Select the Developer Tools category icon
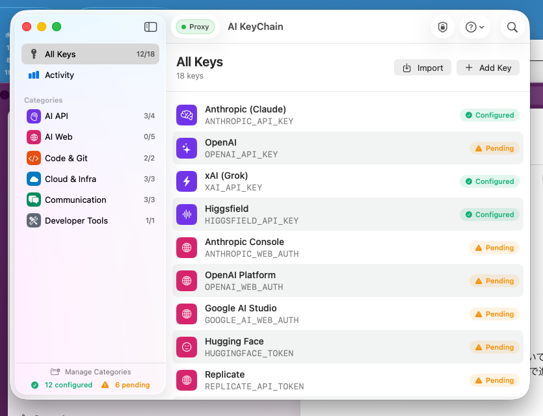Image resolution: width=543 pixels, height=416 pixels. click(34, 220)
